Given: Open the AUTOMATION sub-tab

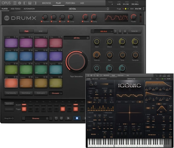Looking at the screenshot, I should pyautogui.click(x=29, y=9).
